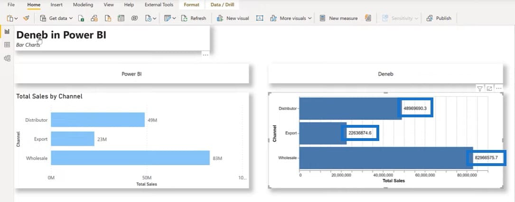Click 'Export' axis label in Power BI chart
The width and height of the screenshot is (515, 202).
[41, 139]
